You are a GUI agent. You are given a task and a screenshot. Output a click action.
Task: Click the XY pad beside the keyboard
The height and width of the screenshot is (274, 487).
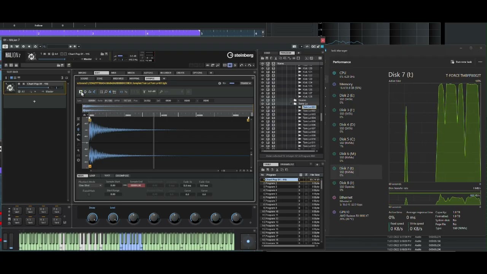(248, 241)
